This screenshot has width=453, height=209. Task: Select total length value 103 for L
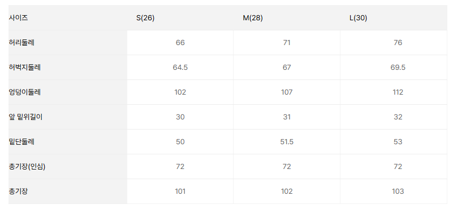(398, 191)
